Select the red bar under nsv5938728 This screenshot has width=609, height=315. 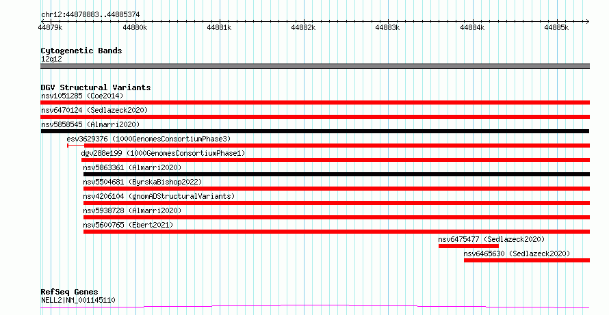337,217
